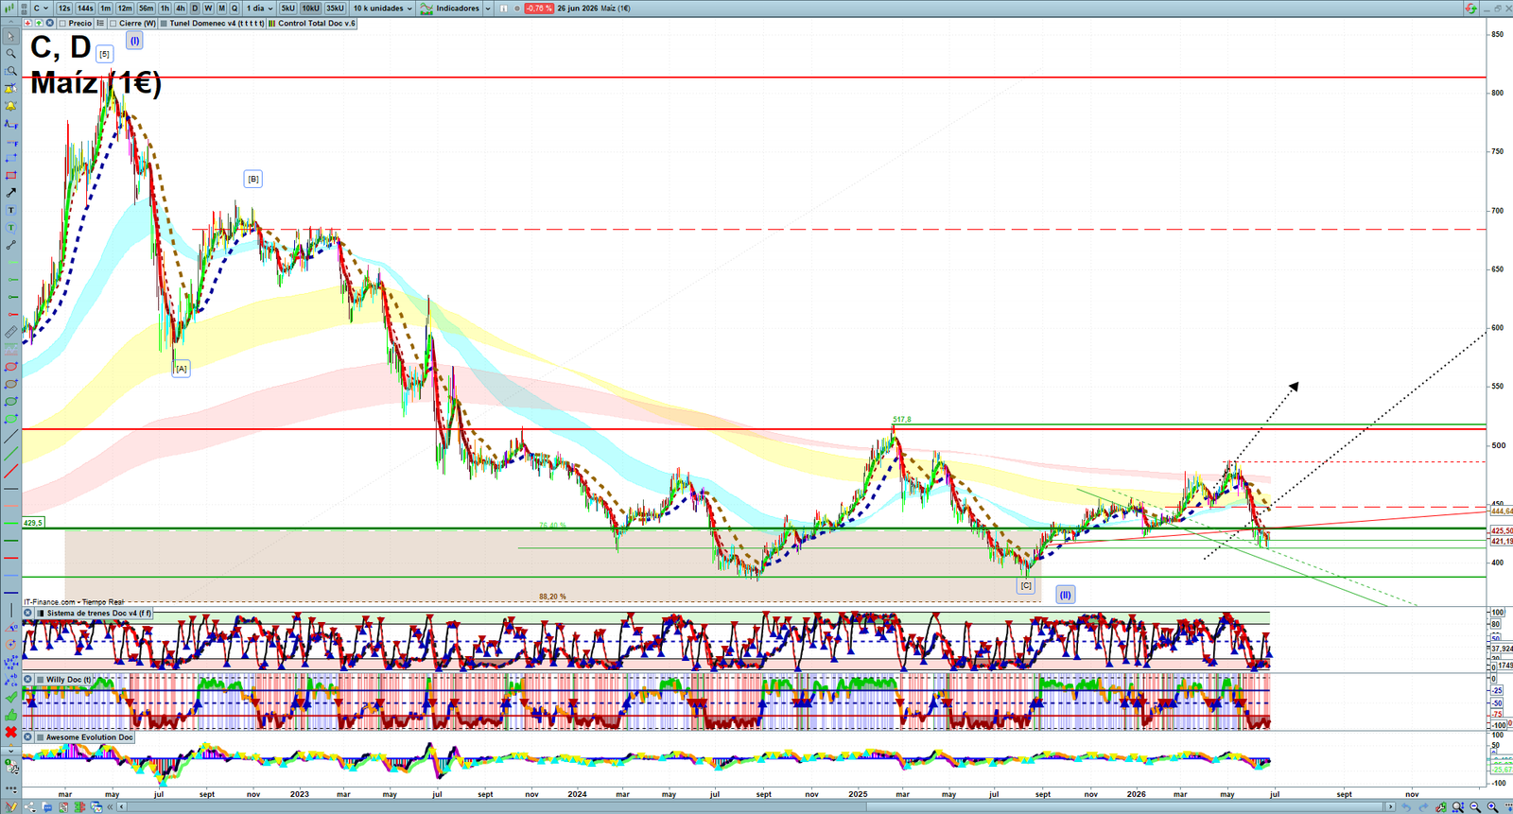Toggle the W weekly timeframe button
The height and width of the screenshot is (814, 1513).
pos(208,8)
